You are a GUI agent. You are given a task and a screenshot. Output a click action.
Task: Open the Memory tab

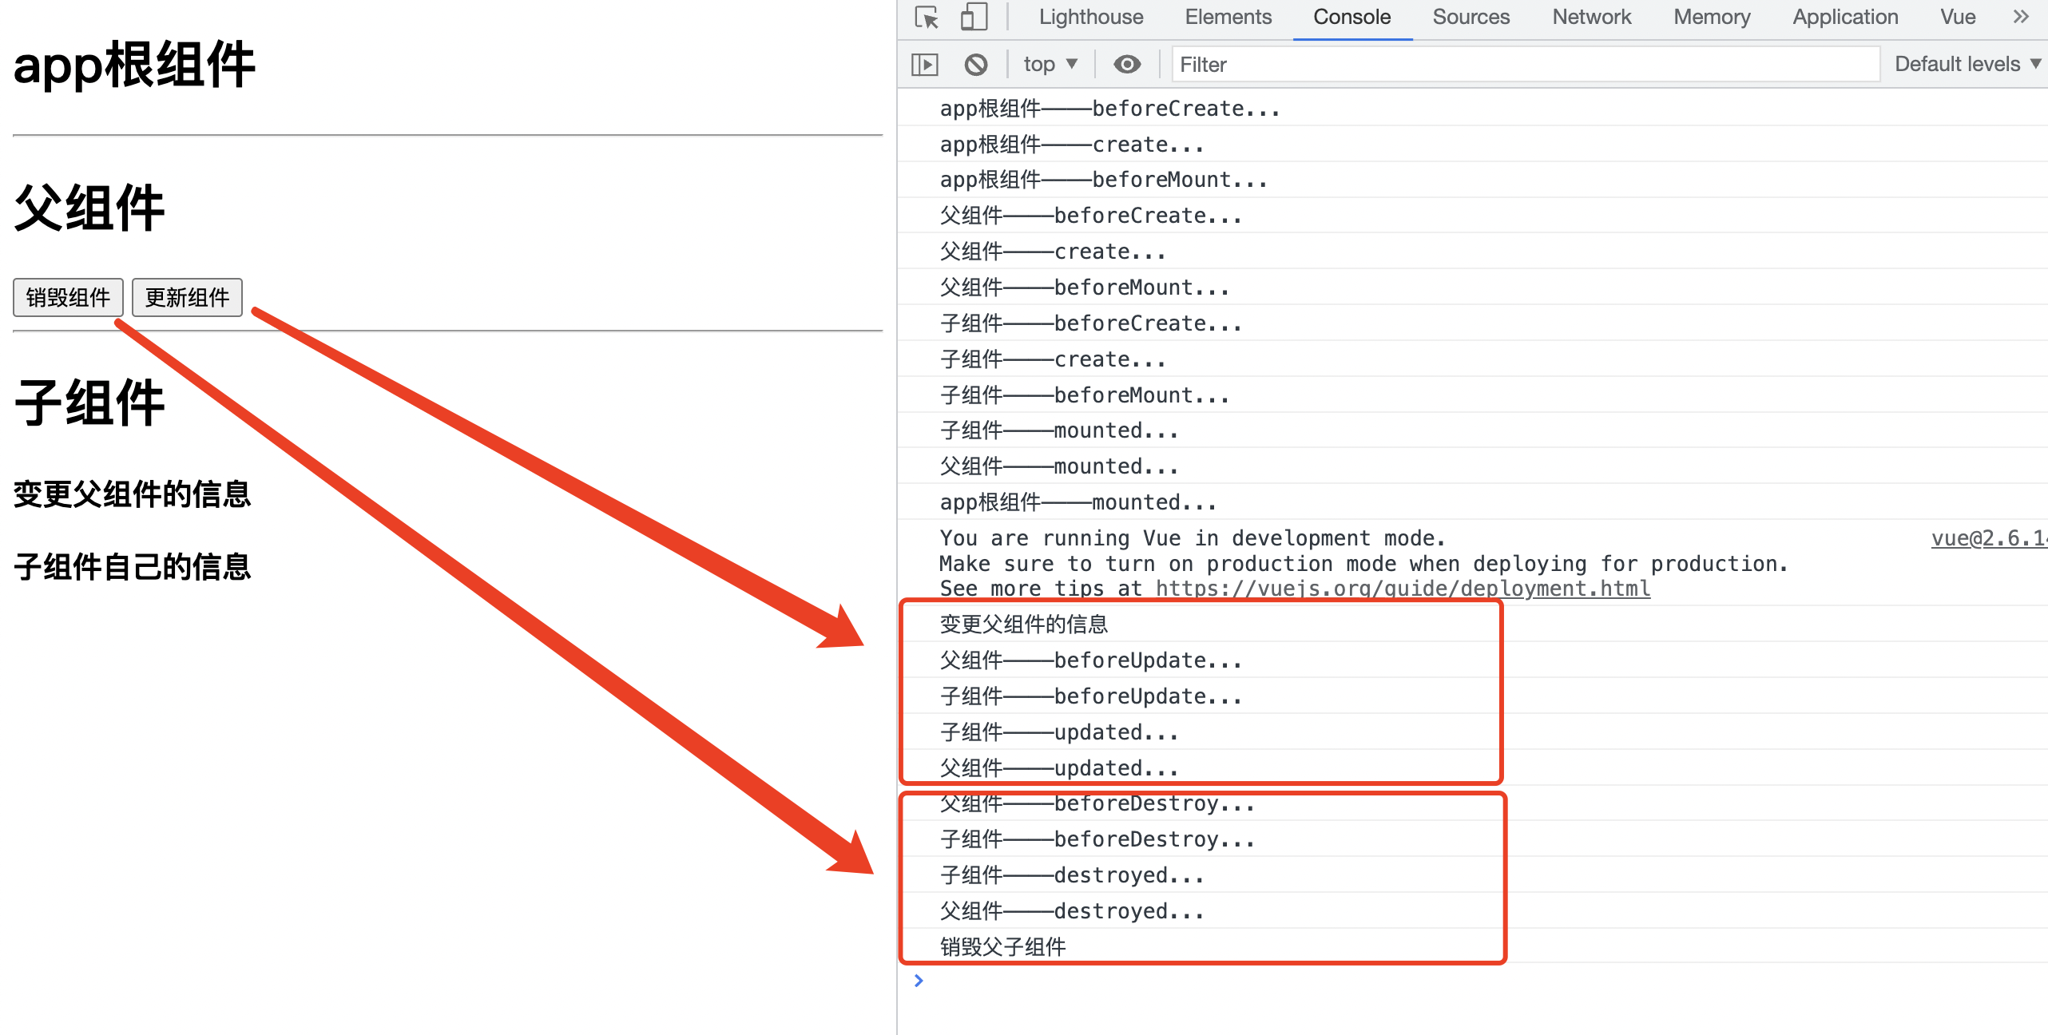tap(1712, 18)
